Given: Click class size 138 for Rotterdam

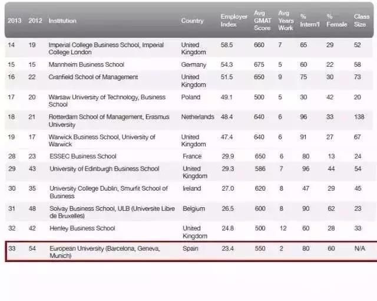Looking at the screenshot, I should [359, 117].
